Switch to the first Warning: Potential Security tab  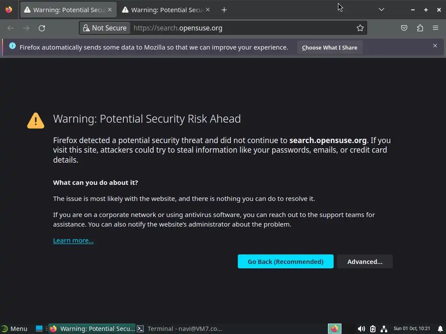(x=68, y=10)
